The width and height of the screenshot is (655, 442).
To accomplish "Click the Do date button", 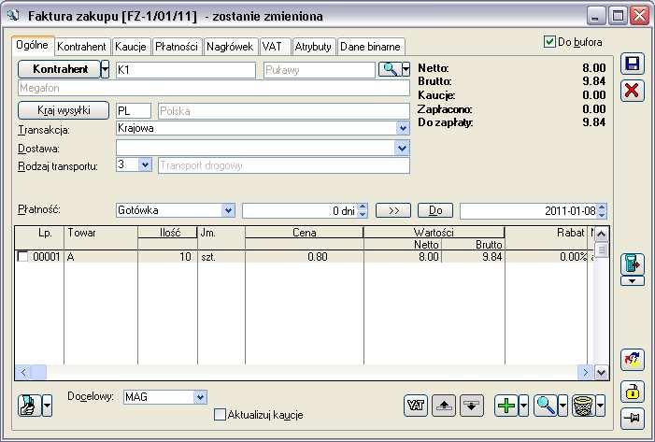I will pyautogui.click(x=435, y=210).
